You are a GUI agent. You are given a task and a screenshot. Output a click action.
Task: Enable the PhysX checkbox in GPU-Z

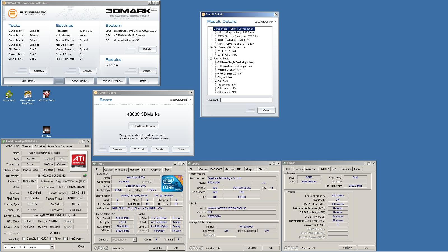(x=52, y=239)
